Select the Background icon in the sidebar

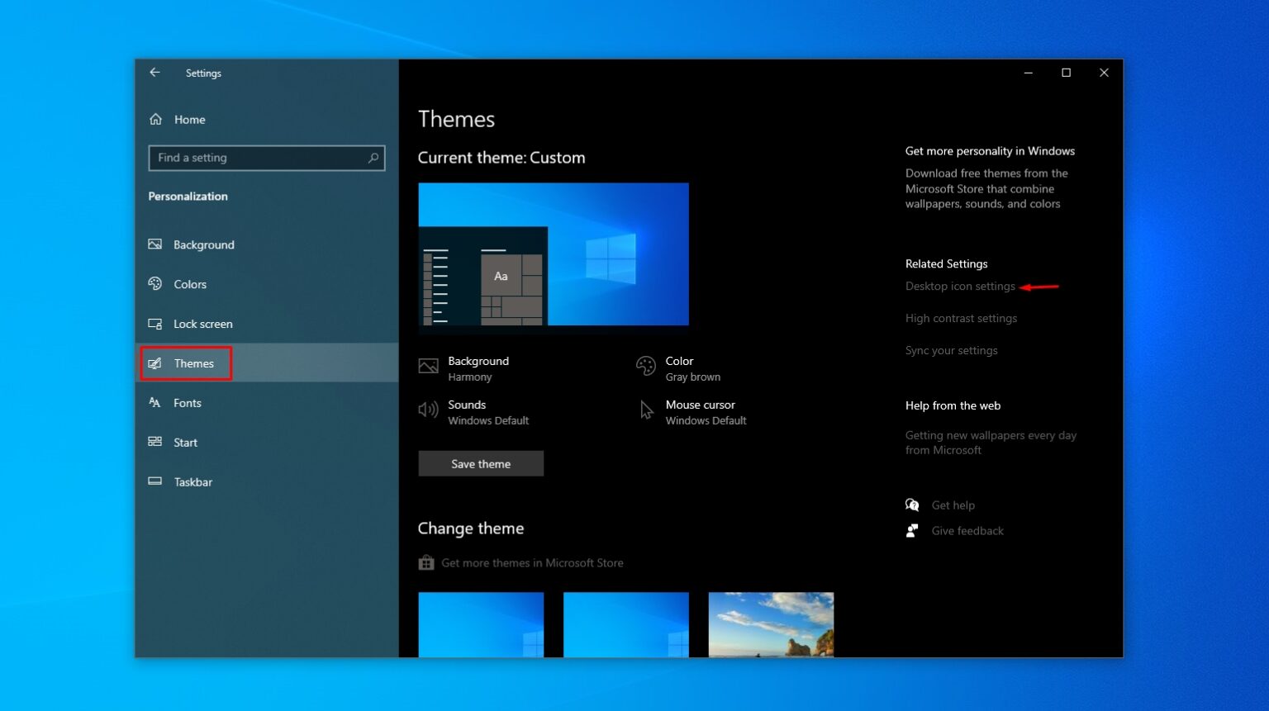point(155,244)
